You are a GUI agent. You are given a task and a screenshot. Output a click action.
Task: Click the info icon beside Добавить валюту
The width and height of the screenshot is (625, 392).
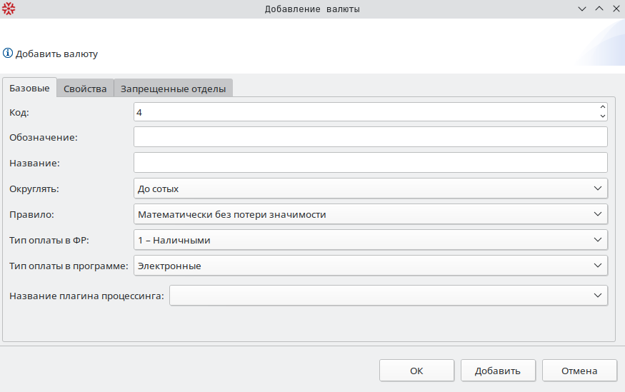click(8, 53)
